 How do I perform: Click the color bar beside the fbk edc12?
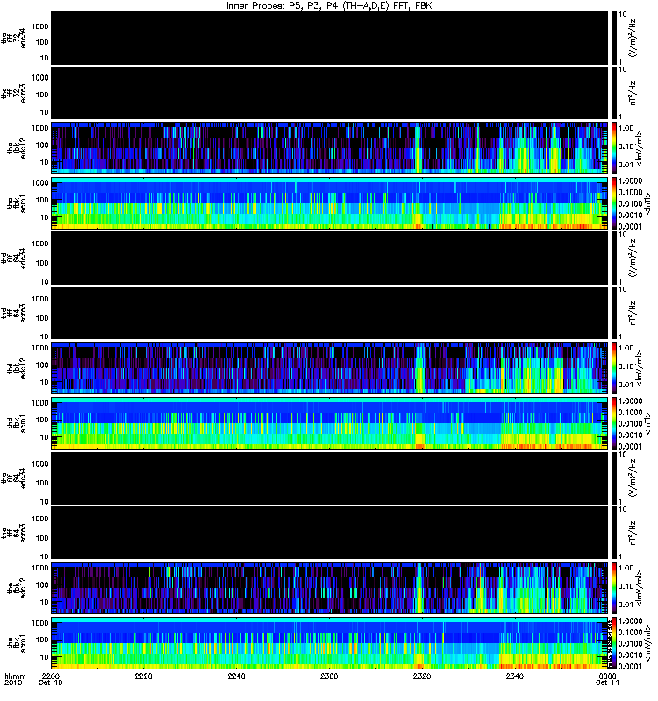pyautogui.click(x=613, y=588)
